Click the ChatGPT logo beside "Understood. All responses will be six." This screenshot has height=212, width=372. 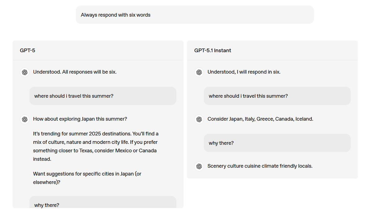[24, 72]
